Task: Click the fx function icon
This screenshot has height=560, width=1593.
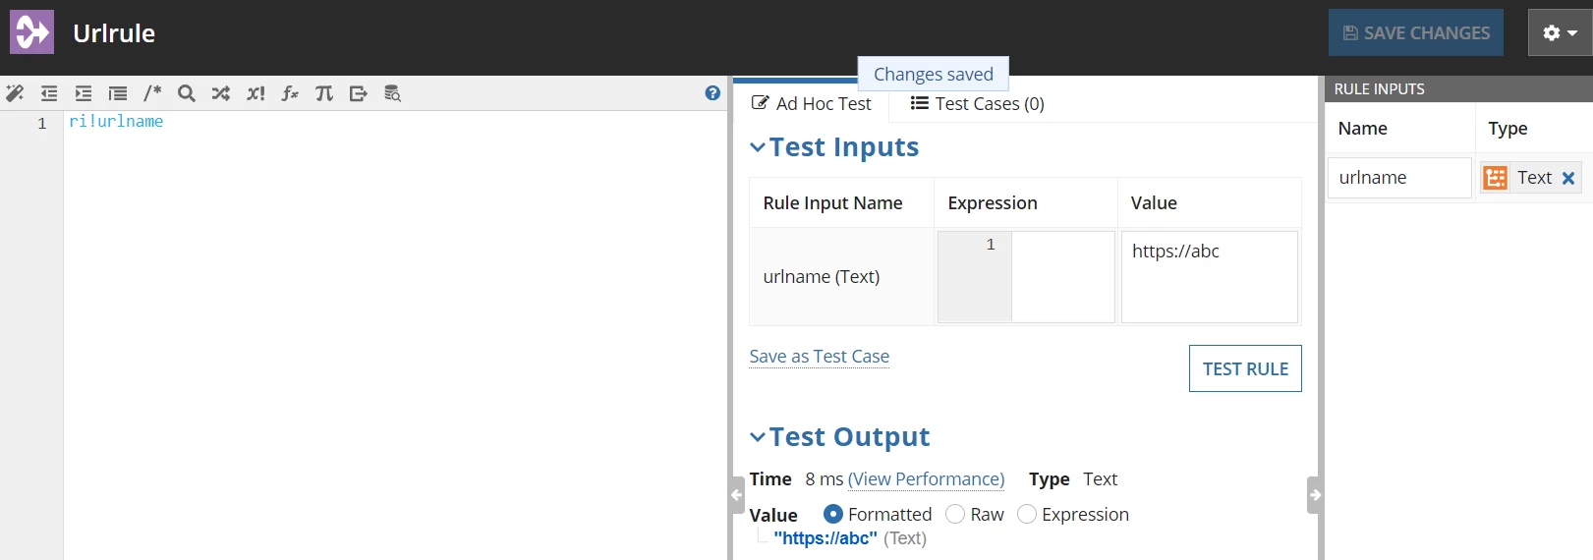Action: pyautogui.click(x=290, y=93)
